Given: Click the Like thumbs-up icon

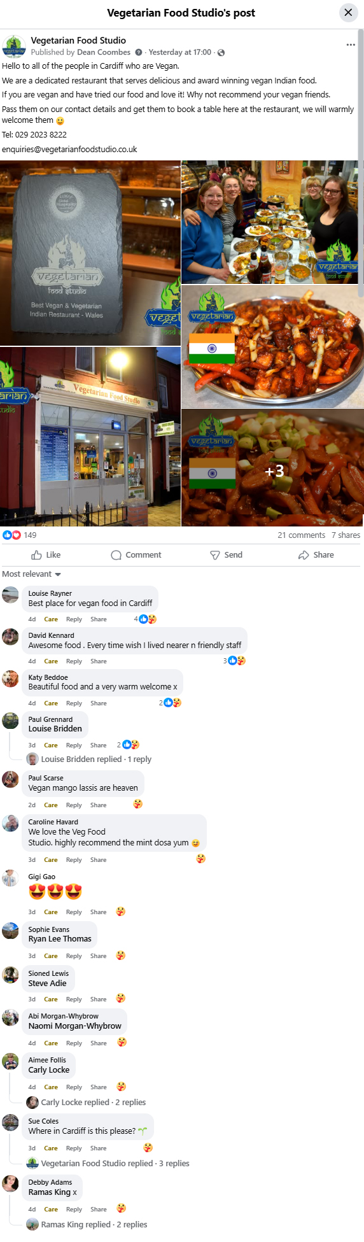Looking at the screenshot, I should pyautogui.click(x=37, y=554).
